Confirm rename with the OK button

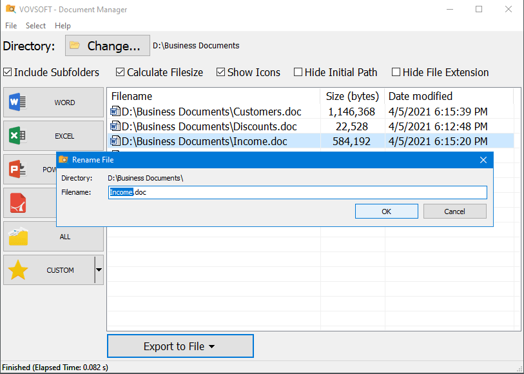coord(386,211)
